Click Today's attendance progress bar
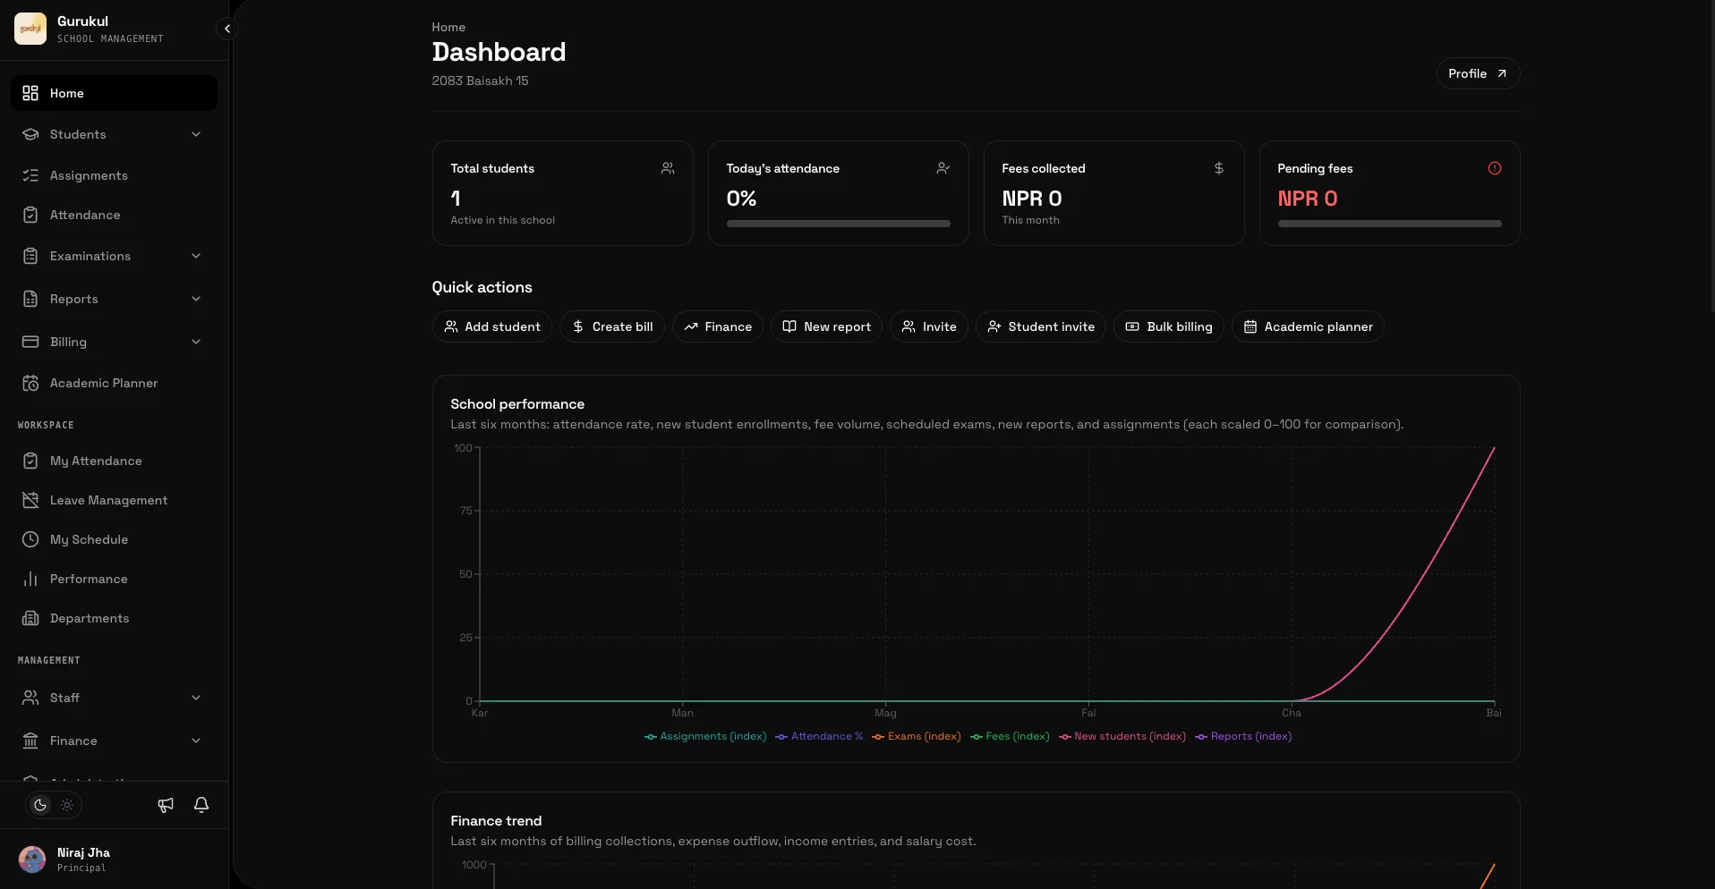The width and height of the screenshot is (1715, 889). pos(839,224)
